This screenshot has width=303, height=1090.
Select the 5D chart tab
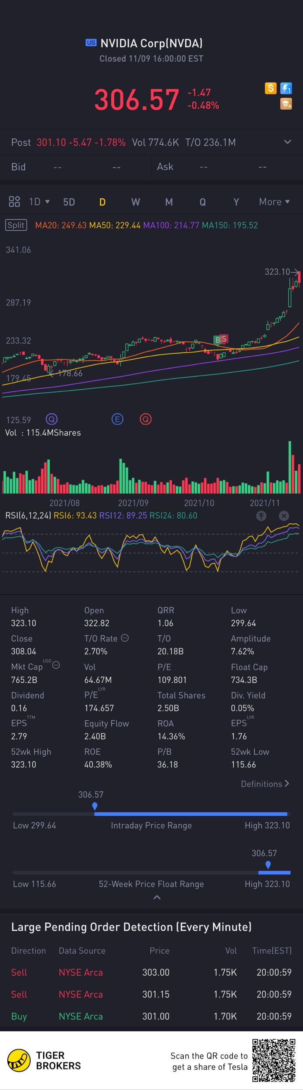(x=69, y=202)
